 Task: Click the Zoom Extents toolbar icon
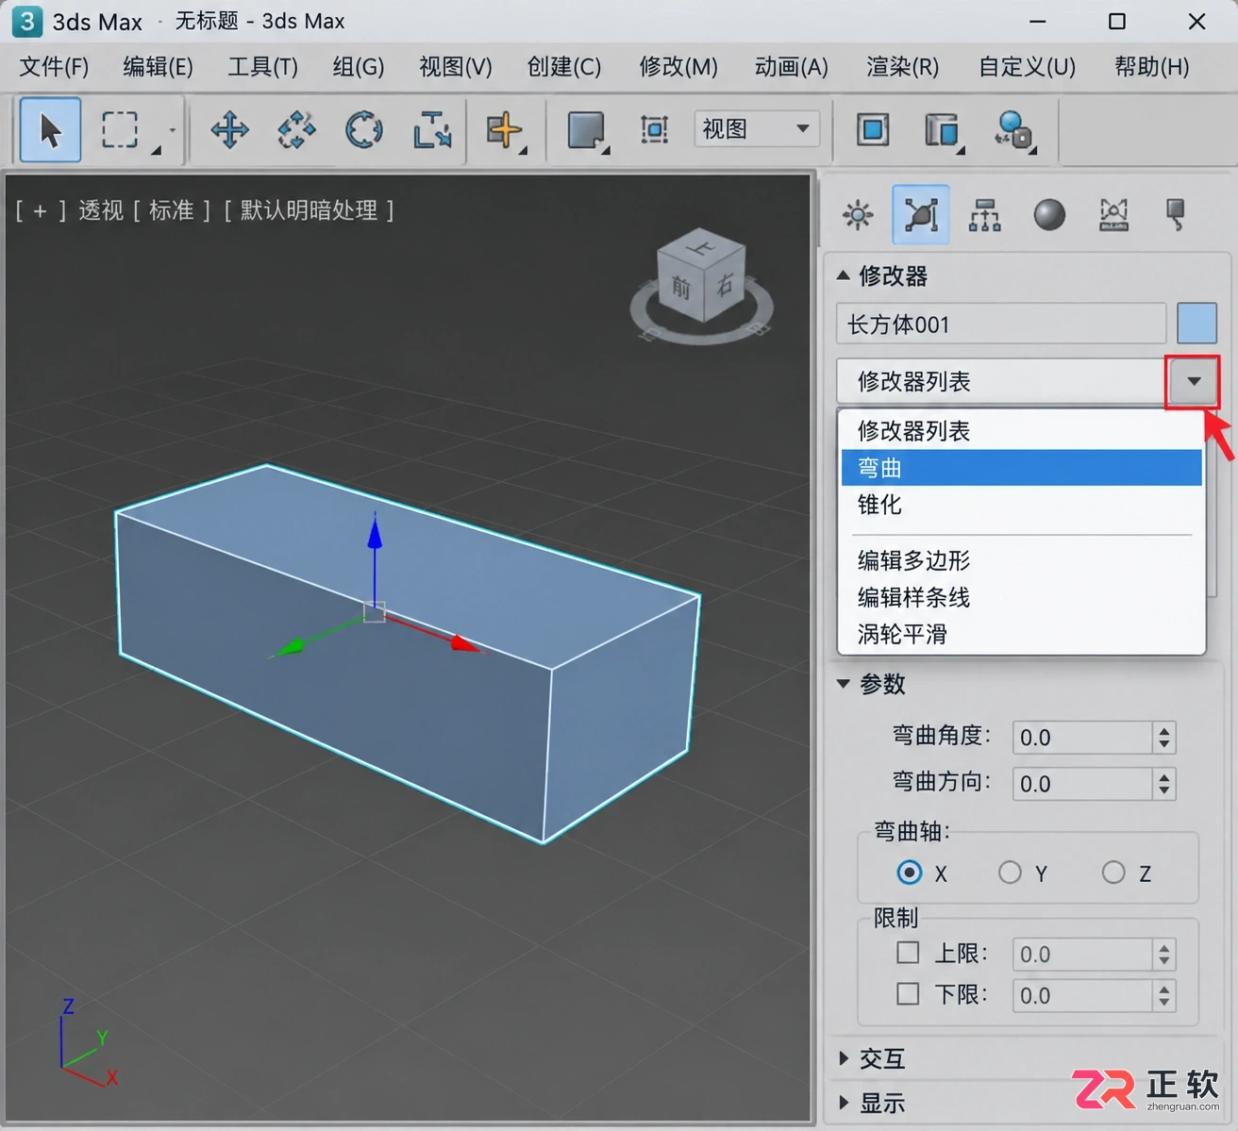pyautogui.click(x=654, y=129)
